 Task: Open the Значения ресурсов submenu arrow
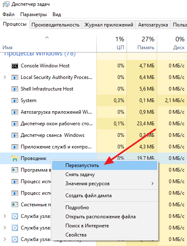point(152,184)
